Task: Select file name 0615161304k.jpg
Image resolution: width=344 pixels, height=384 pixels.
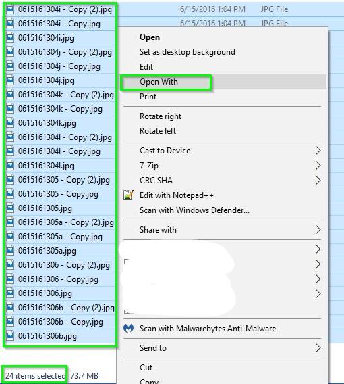Action: coord(47,123)
